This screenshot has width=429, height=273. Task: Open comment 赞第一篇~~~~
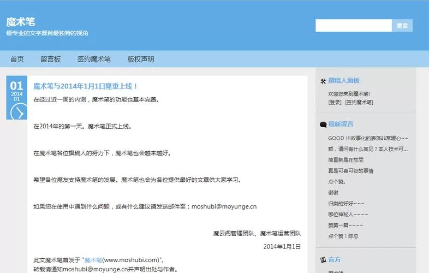tap(346, 225)
